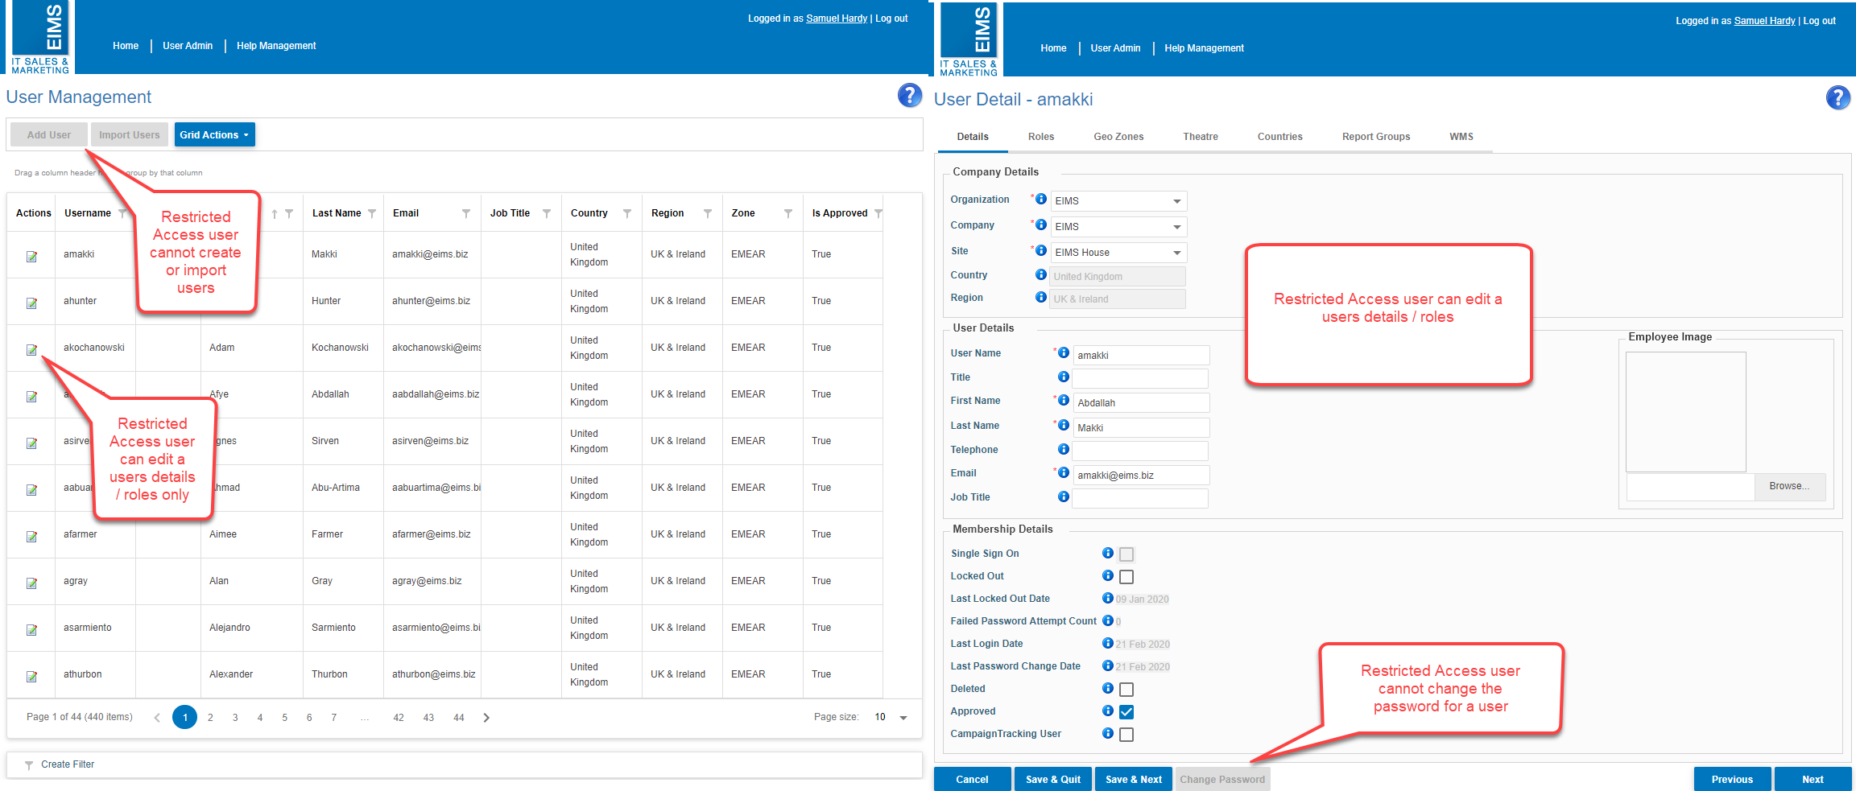Go to grid page 44
Screen dimensions: 1856x791
click(459, 718)
